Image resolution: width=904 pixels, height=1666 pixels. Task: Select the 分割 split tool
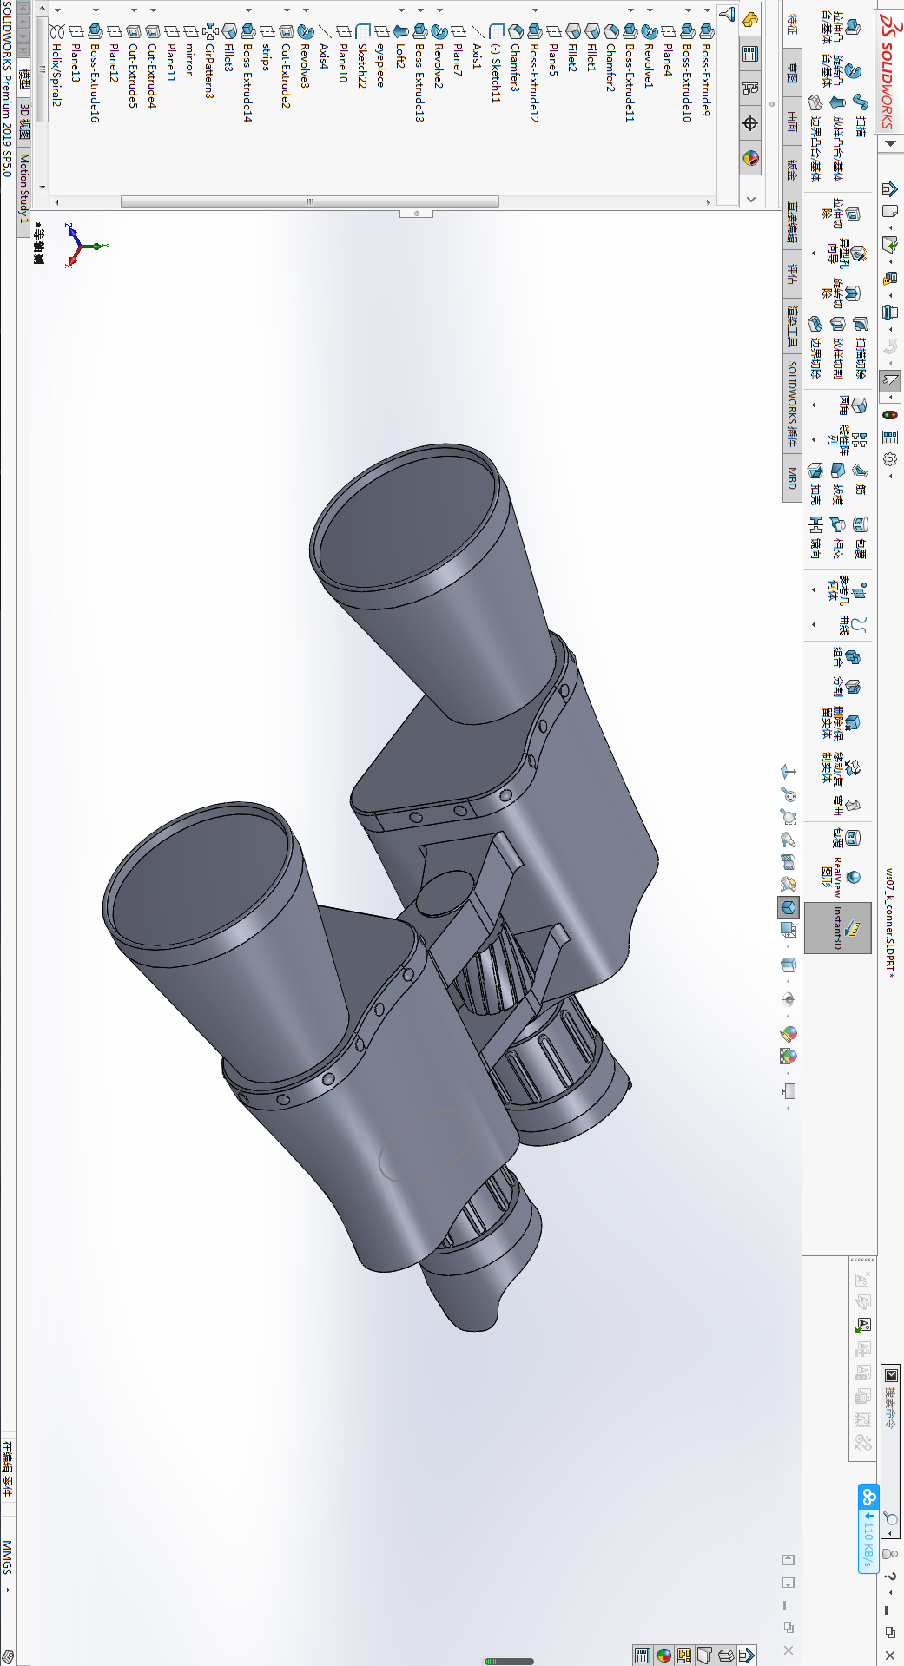[x=845, y=687]
